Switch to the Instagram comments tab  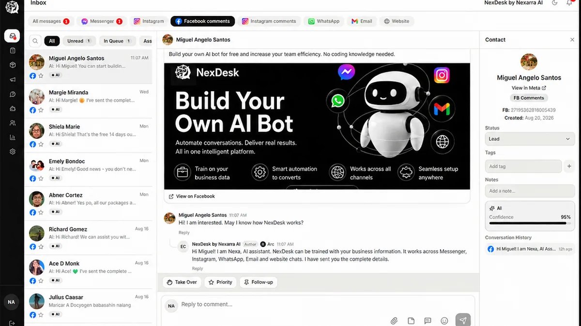coord(269,21)
